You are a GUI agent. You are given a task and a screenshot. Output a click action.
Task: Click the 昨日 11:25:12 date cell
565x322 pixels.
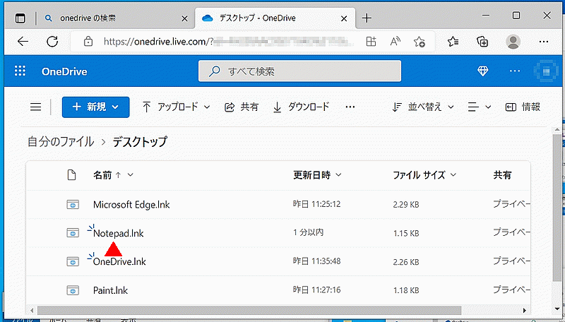316,204
